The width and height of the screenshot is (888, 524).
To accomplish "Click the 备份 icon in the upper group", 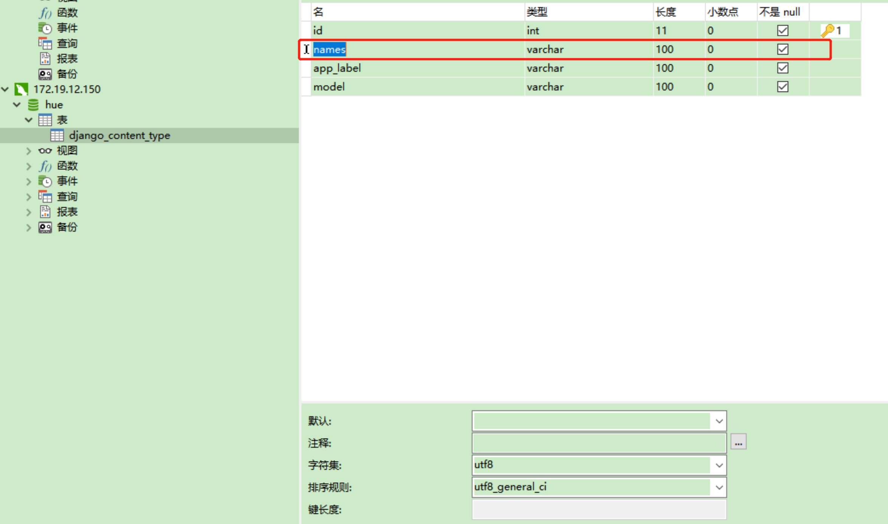I will (45, 74).
